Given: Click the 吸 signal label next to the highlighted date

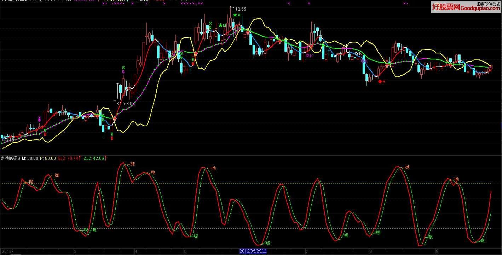Looking at the screenshot, I should coord(268,243).
